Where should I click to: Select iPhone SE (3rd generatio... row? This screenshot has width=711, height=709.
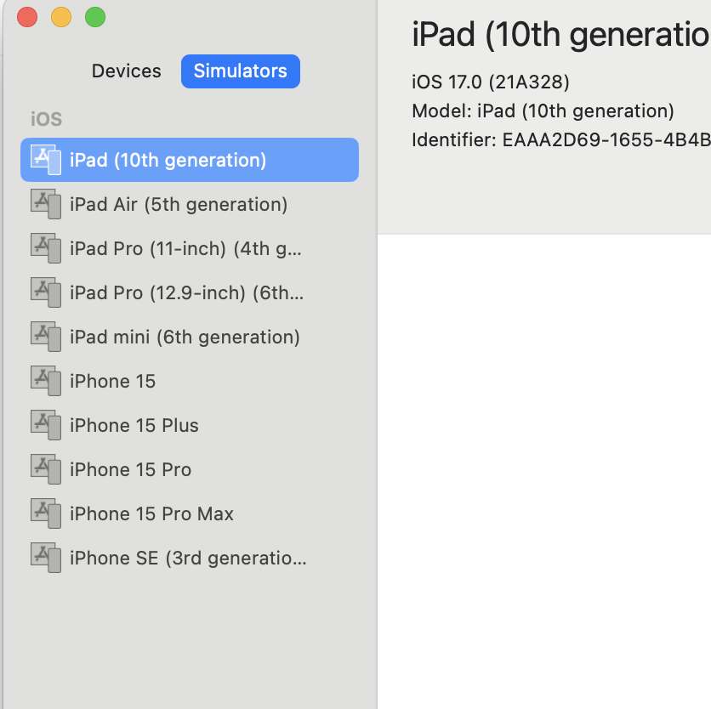(x=190, y=558)
